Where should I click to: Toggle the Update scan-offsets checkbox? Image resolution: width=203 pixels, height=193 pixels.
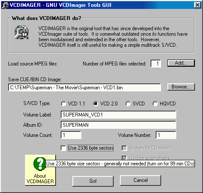tap(124, 158)
